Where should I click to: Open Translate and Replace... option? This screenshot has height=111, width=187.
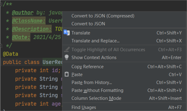(124, 41)
